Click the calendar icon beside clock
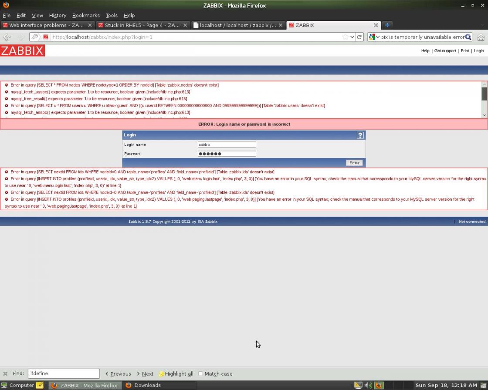Viewport: 488px width, 390px height. [483, 385]
